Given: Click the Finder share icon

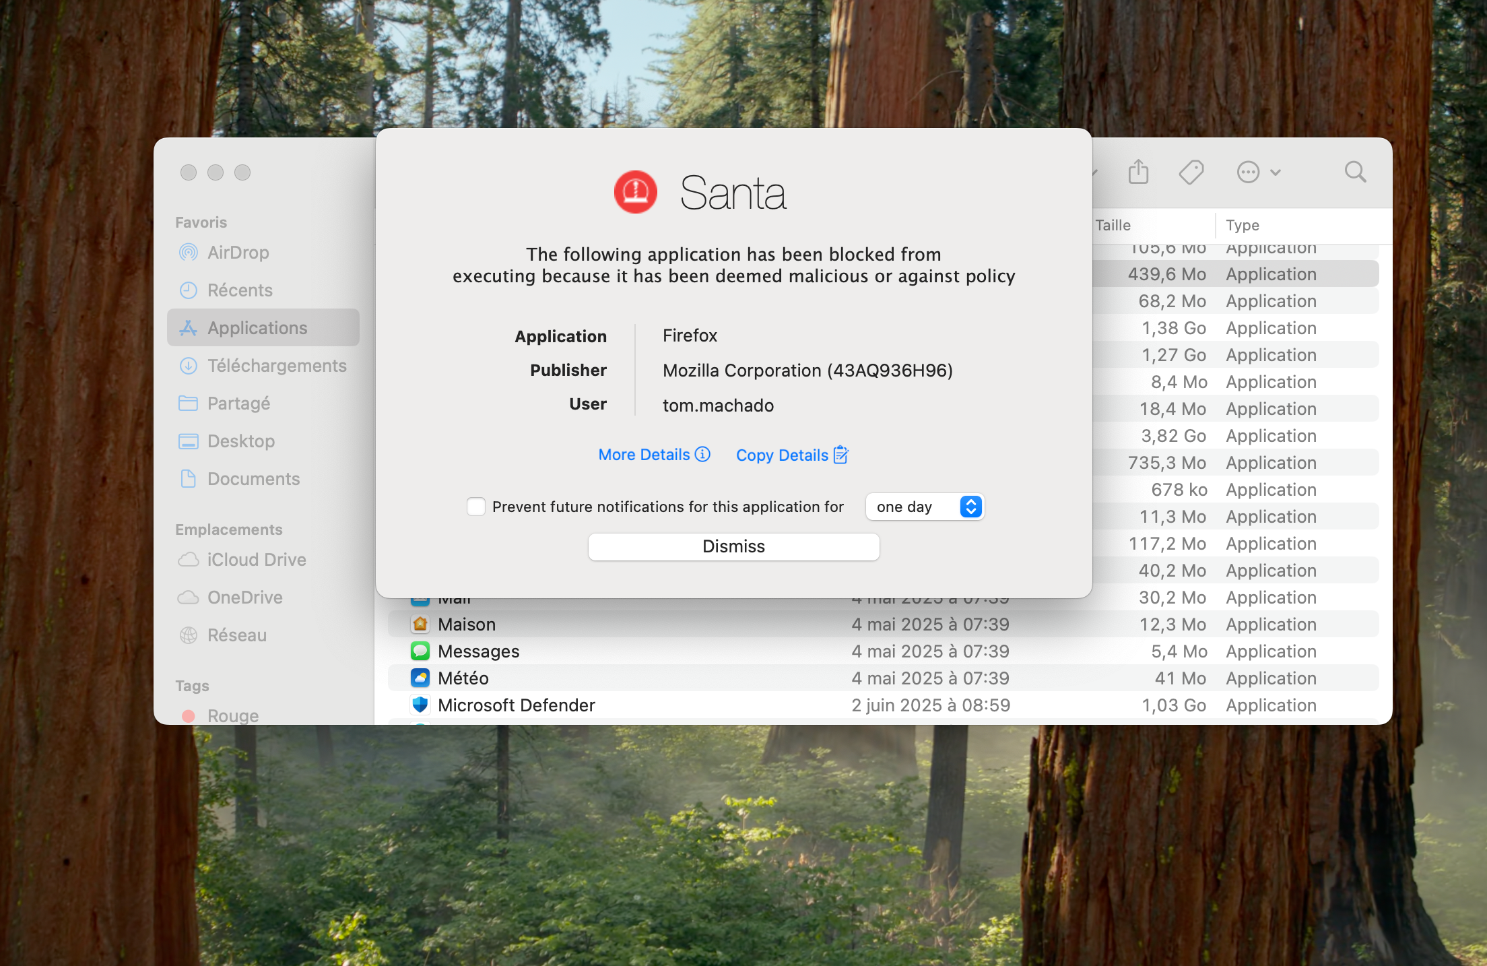Looking at the screenshot, I should tap(1138, 172).
